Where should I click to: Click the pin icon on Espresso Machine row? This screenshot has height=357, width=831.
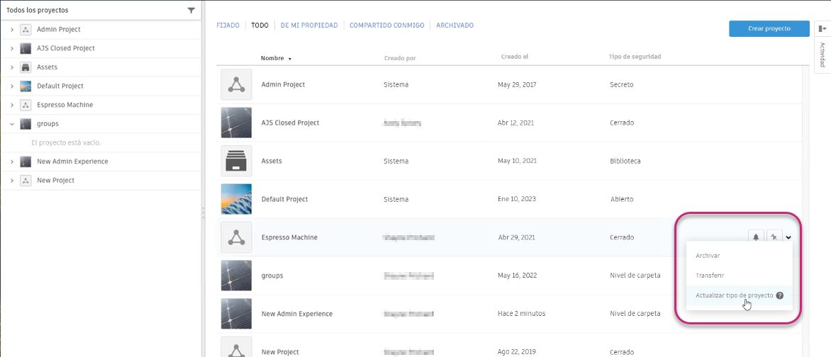[x=774, y=237]
